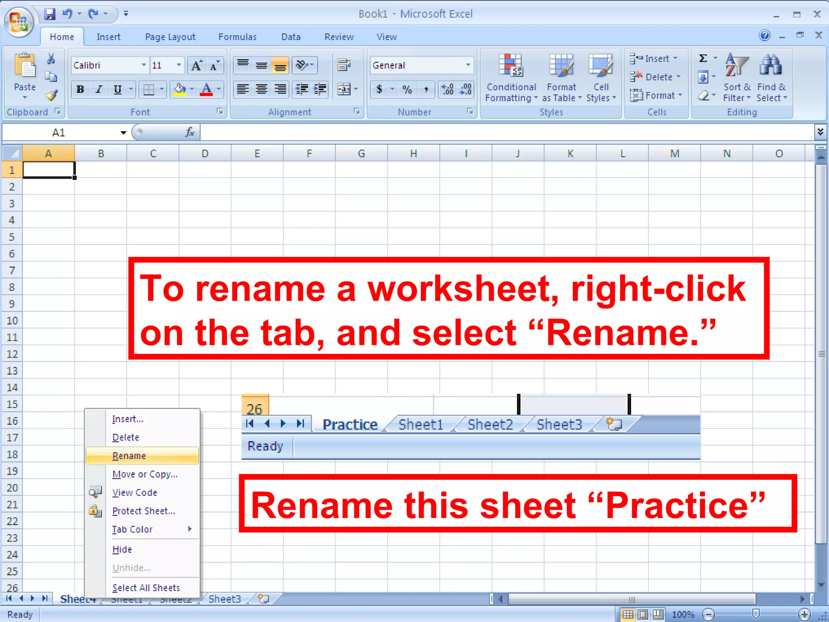This screenshot has height=622, width=829.
Task: Click Format in the Cells group
Action: tap(656, 96)
